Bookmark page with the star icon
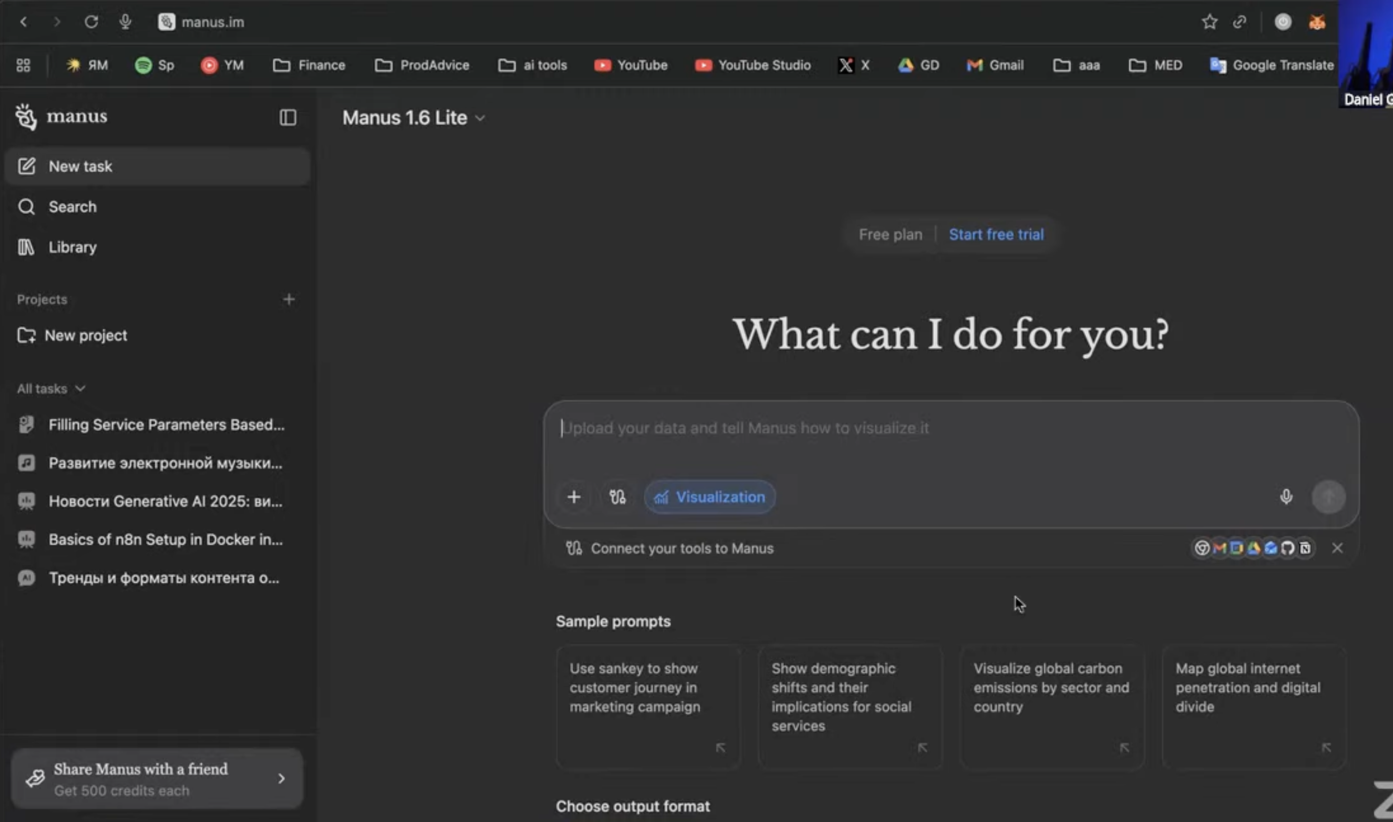 pyautogui.click(x=1209, y=22)
